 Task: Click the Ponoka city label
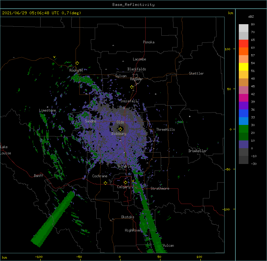click(149, 42)
